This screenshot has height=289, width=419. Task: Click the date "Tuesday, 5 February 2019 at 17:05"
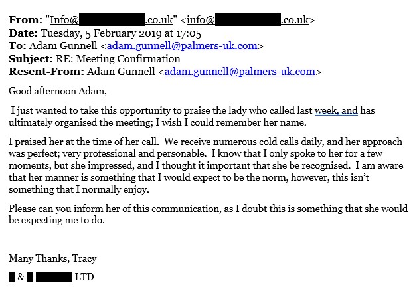click(x=121, y=33)
